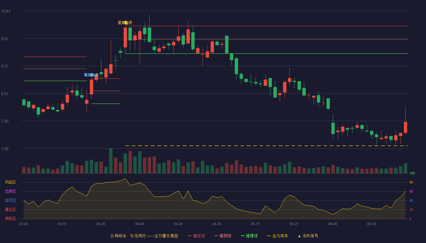Click the 05-27 date label
Screen dimensions: 426x243
click(x=294, y=224)
